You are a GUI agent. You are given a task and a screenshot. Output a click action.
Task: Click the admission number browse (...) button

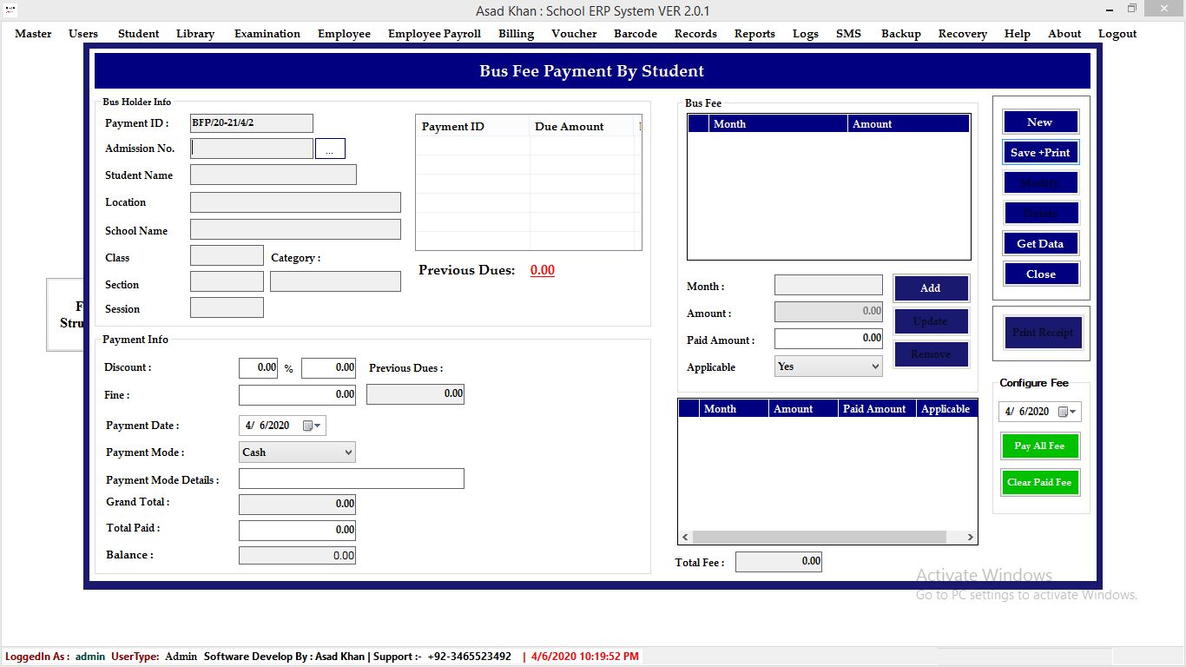pyautogui.click(x=330, y=149)
